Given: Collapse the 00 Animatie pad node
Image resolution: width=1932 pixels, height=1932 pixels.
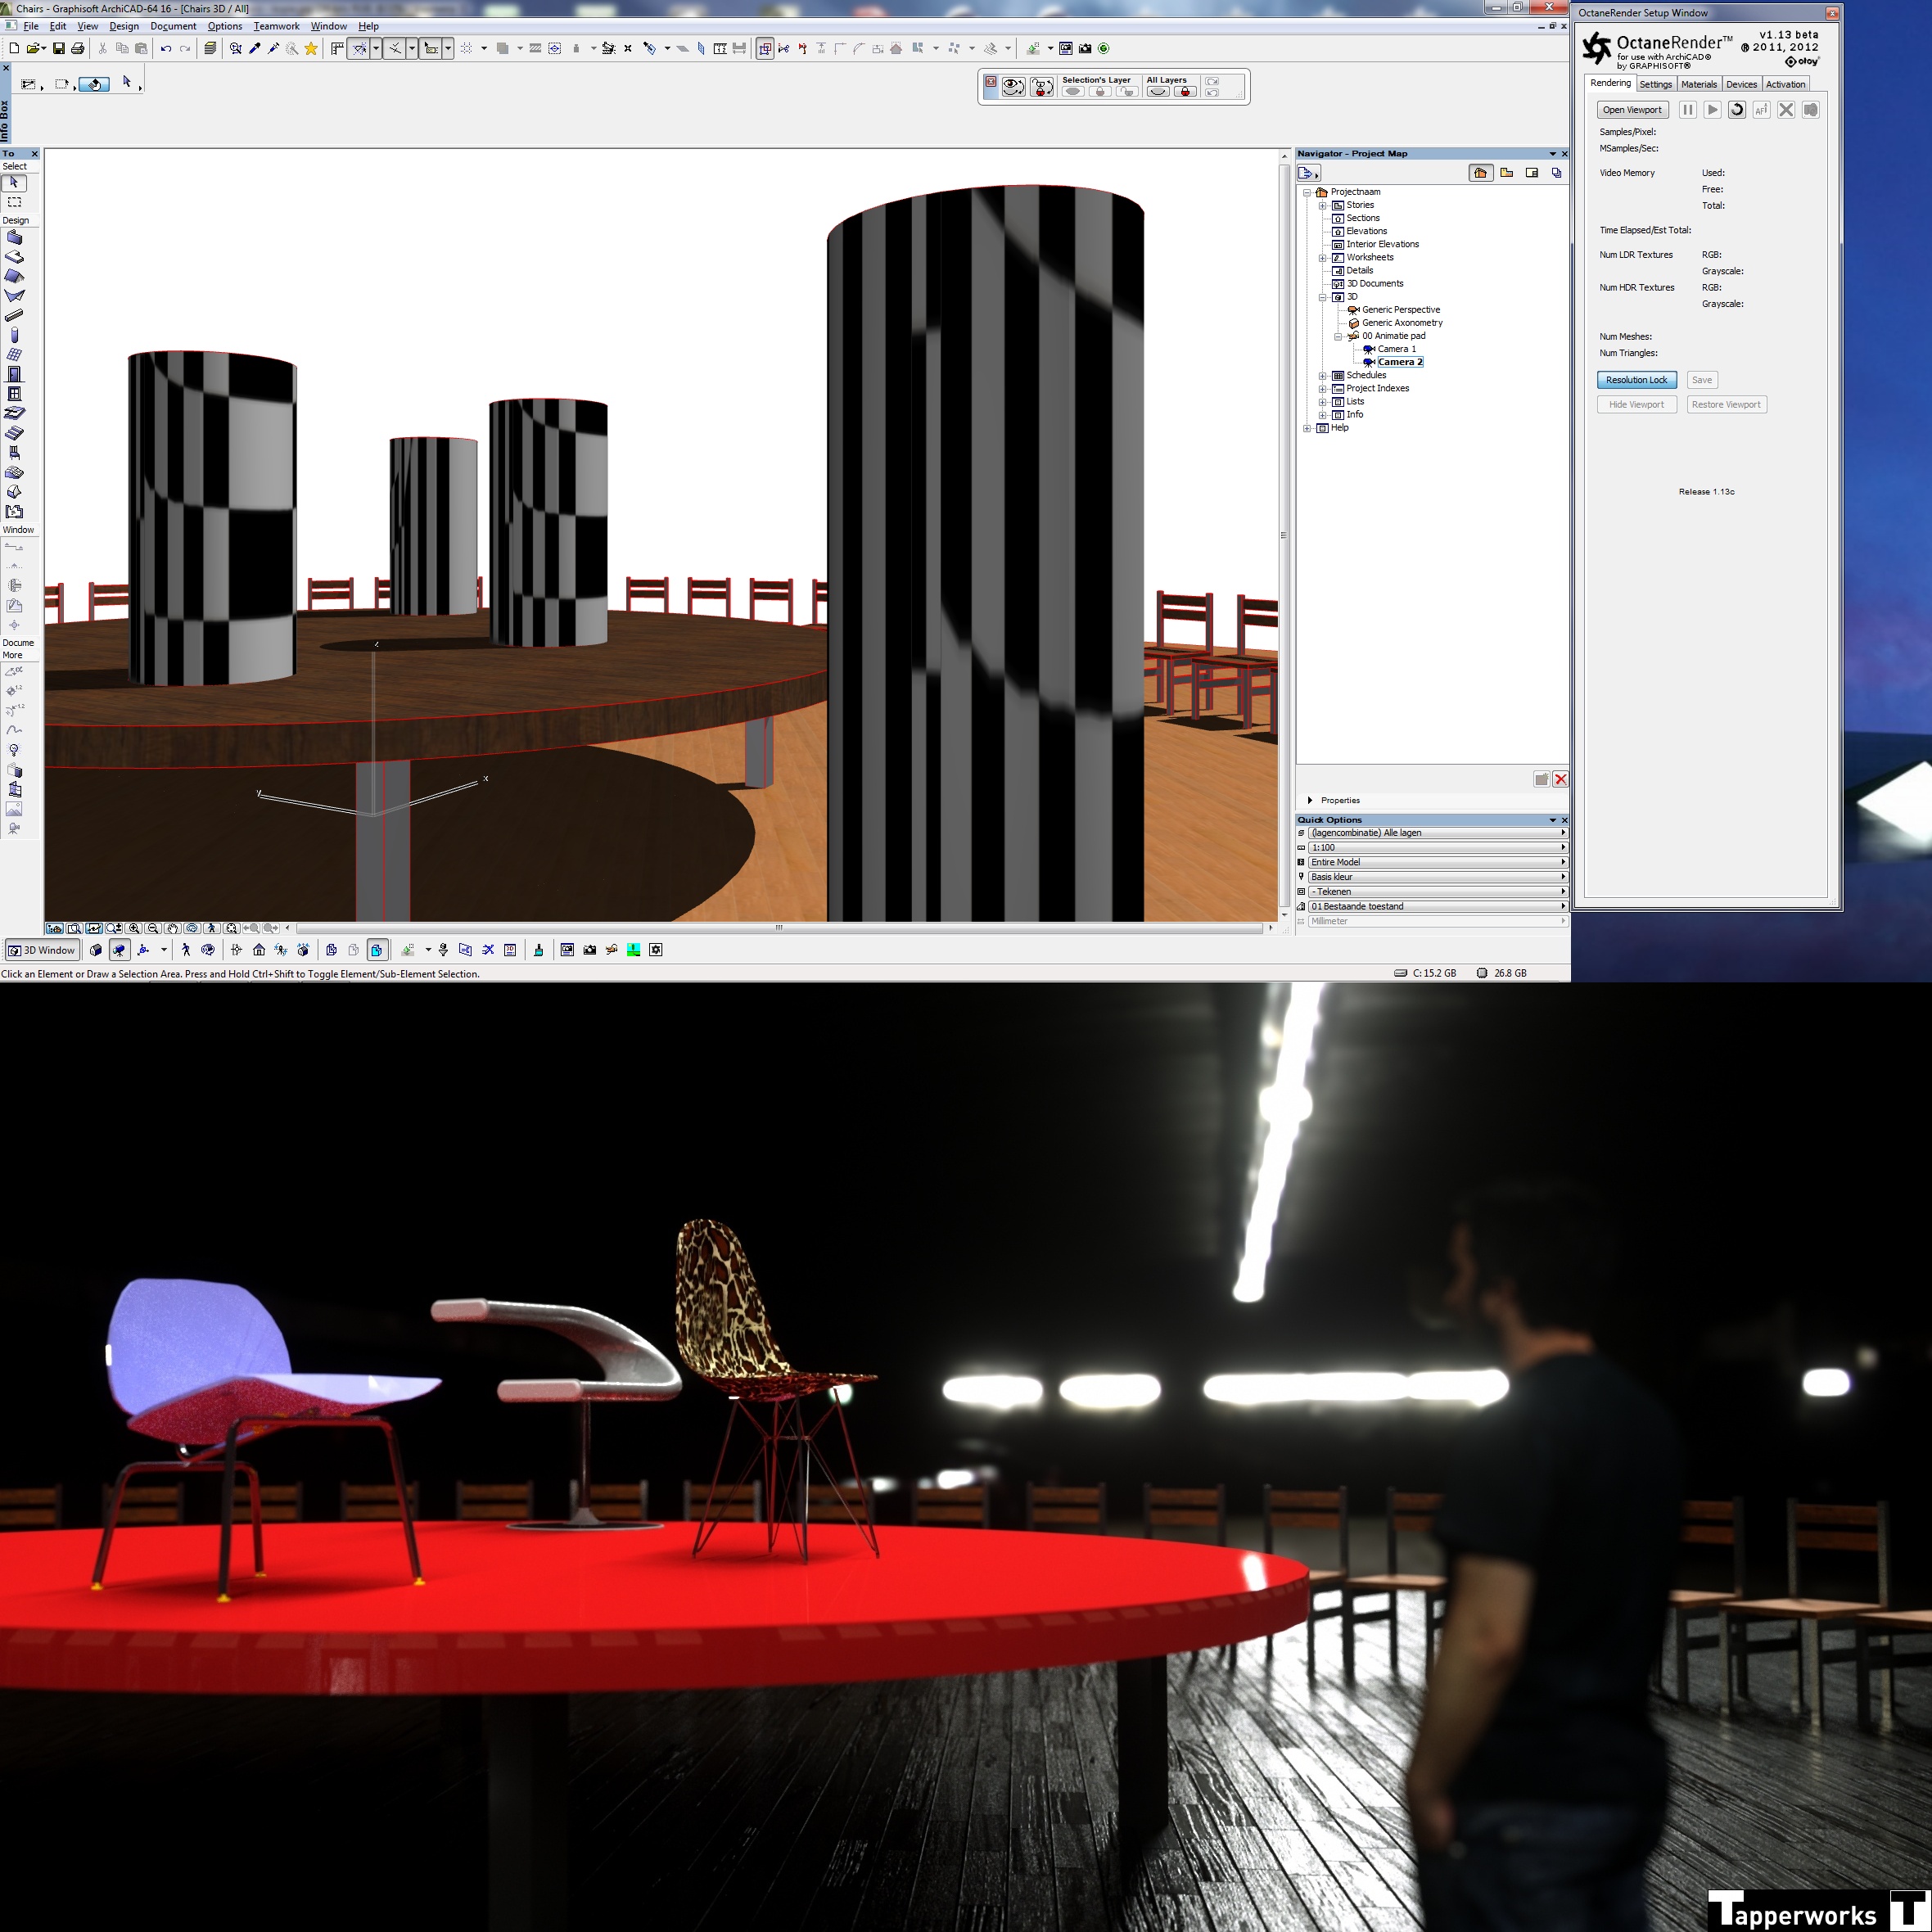Looking at the screenshot, I should point(1338,336).
